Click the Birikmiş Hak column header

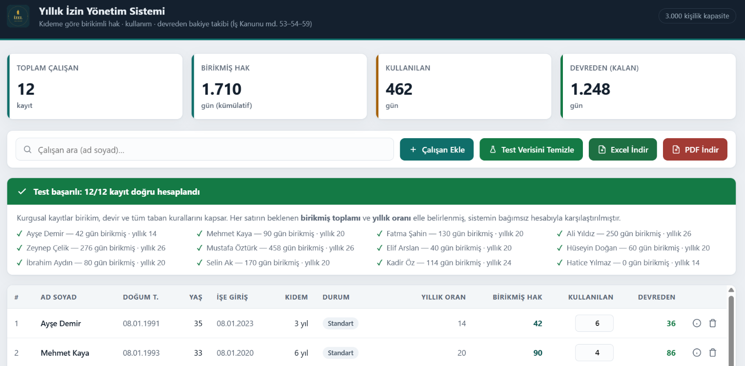(517, 297)
